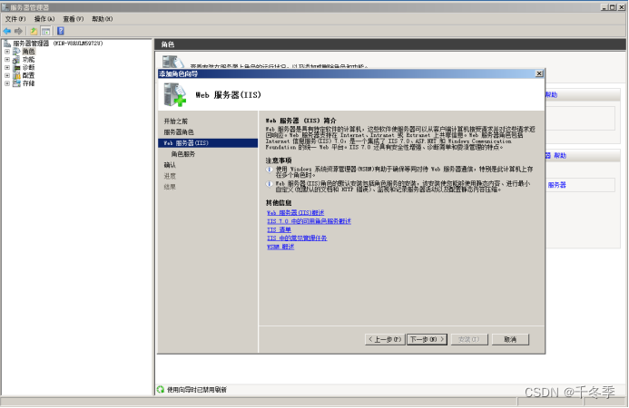Screen dimensions: 629x408
Task: Click the 存储 node icon in tree
Action: click(16, 83)
